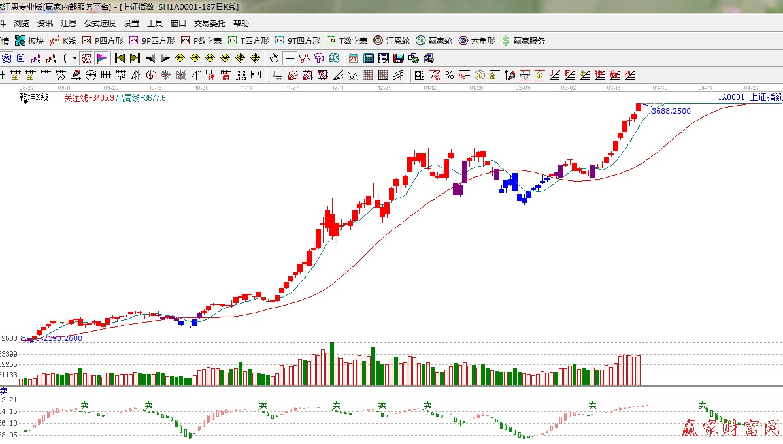Toggle the crosshair cursor tool
The image size is (783, 444).
(x=290, y=58)
